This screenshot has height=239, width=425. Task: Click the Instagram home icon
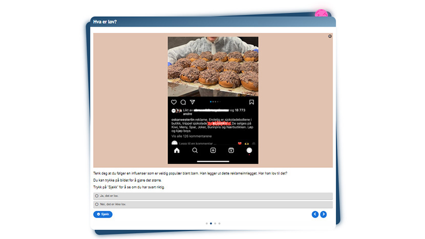coord(177,150)
